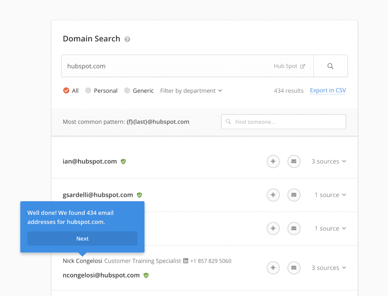Click the envelope icon for ian@hubspot.com
Viewport: 388px width, 296px height.
[x=294, y=161]
